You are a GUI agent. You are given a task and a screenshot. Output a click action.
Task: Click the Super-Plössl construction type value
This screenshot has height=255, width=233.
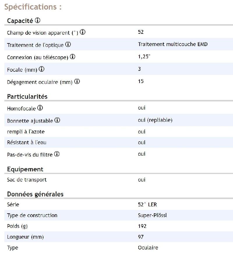pos(152,215)
